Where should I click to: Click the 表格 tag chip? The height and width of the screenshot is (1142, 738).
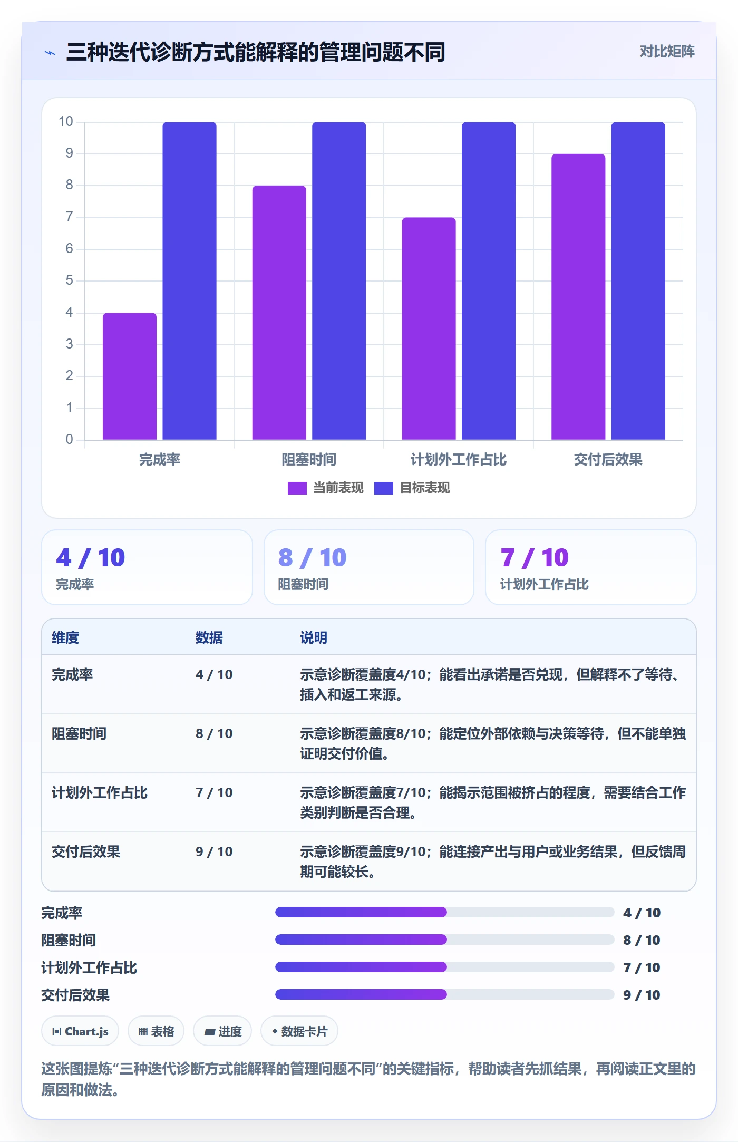pyautogui.click(x=156, y=1031)
